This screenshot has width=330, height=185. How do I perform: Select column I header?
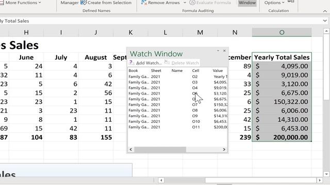[61, 32]
